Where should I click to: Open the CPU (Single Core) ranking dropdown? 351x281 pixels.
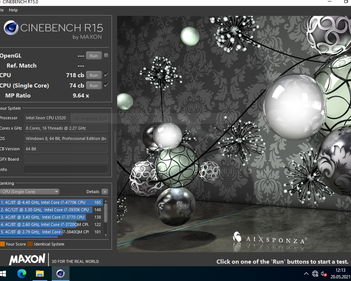coord(30,192)
